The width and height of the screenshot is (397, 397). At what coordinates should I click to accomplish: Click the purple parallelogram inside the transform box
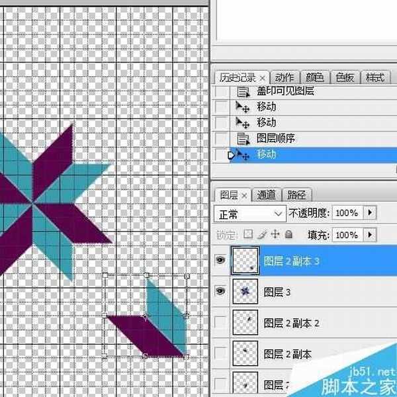click(146, 335)
